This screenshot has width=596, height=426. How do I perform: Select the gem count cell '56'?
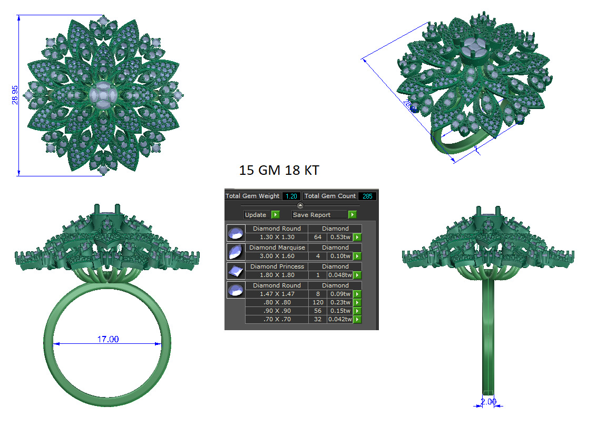(x=318, y=311)
